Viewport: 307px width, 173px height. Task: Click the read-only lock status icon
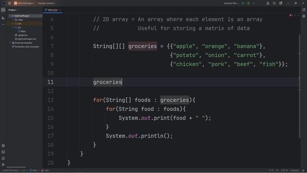303,171
